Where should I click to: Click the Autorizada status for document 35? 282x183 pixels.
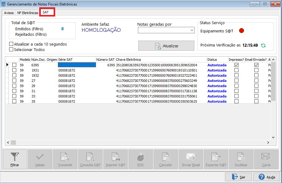pyautogui.click(x=217, y=101)
